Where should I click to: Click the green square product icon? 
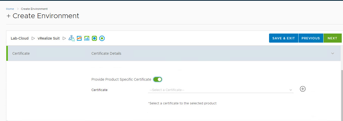[94, 38]
